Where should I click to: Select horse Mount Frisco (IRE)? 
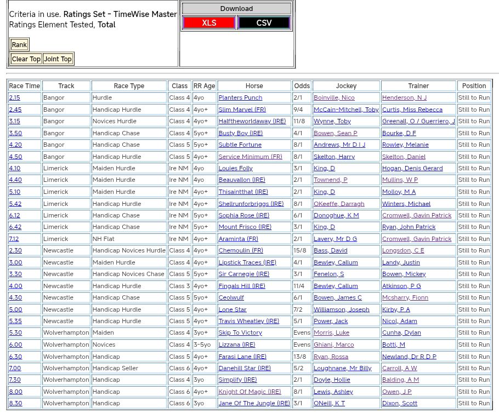click(245, 227)
